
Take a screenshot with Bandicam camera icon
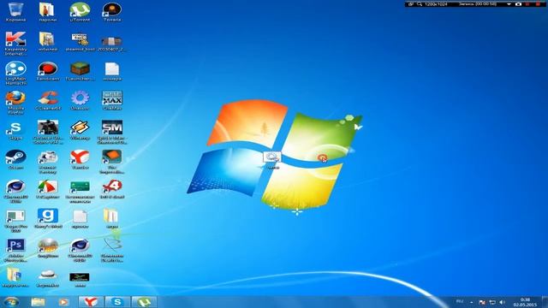(x=518, y=4)
